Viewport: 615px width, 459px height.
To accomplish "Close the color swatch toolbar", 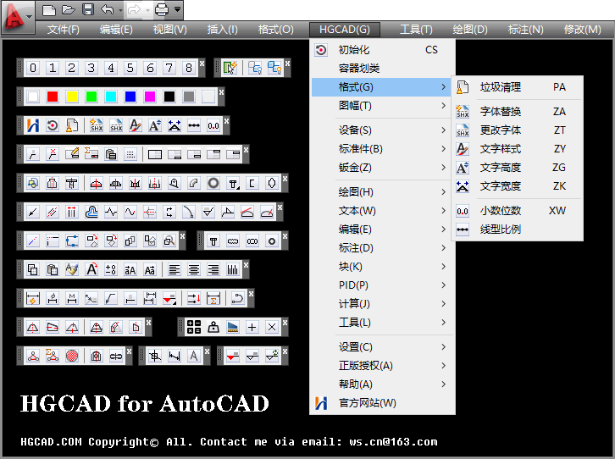I will click(222, 91).
